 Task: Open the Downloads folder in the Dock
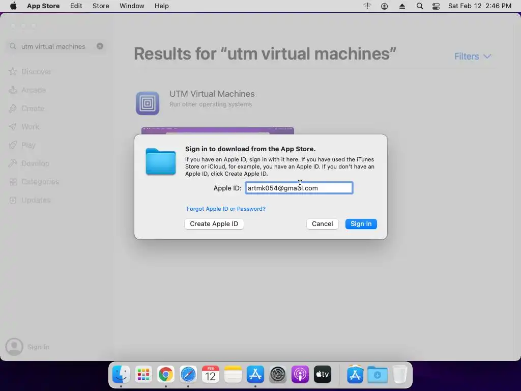click(378, 374)
